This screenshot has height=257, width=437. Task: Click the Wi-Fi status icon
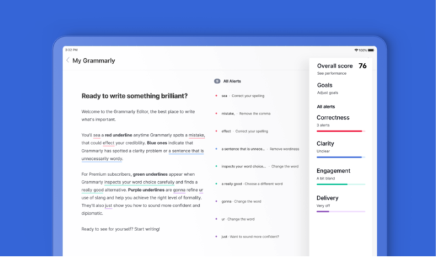(x=356, y=50)
